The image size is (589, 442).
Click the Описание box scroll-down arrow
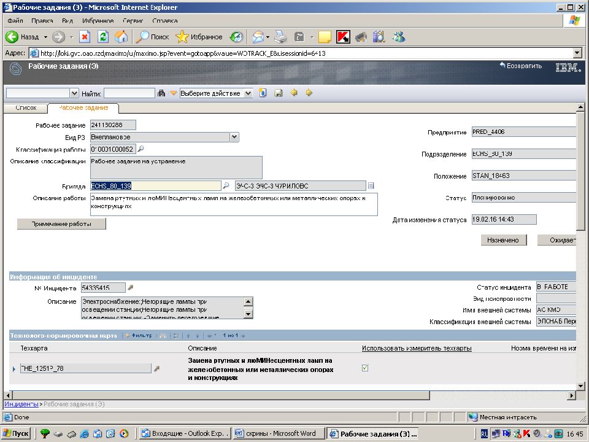tap(248, 314)
